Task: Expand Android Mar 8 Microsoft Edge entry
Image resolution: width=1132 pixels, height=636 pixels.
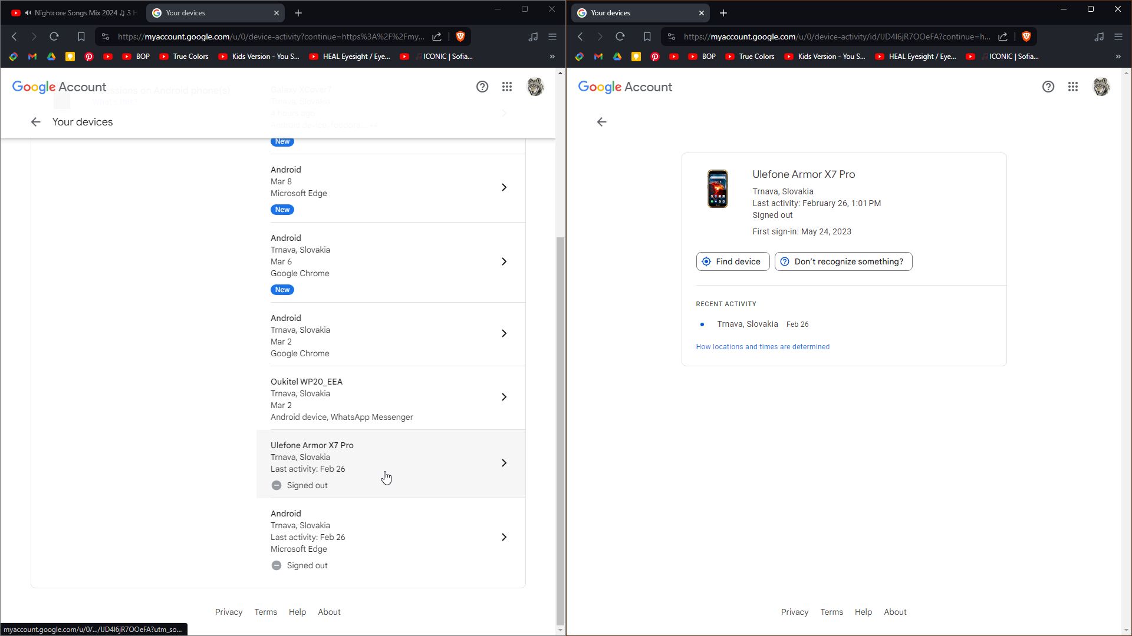Action: coord(504,187)
